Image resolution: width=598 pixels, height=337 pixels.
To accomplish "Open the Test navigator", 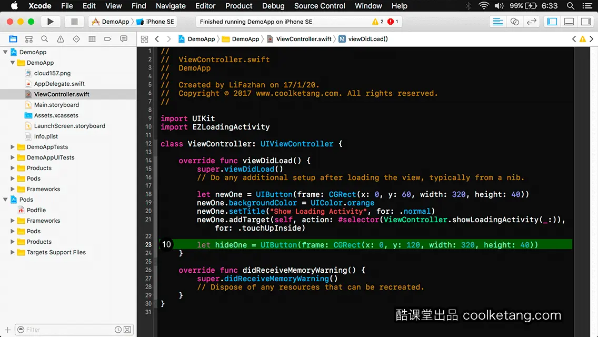I will (76, 39).
